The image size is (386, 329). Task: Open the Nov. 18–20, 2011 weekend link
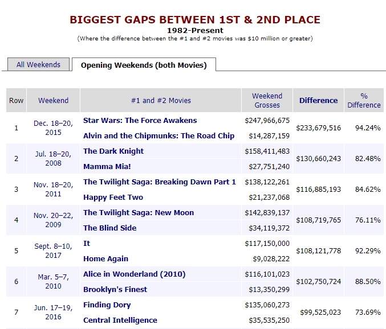pyautogui.click(x=53, y=189)
